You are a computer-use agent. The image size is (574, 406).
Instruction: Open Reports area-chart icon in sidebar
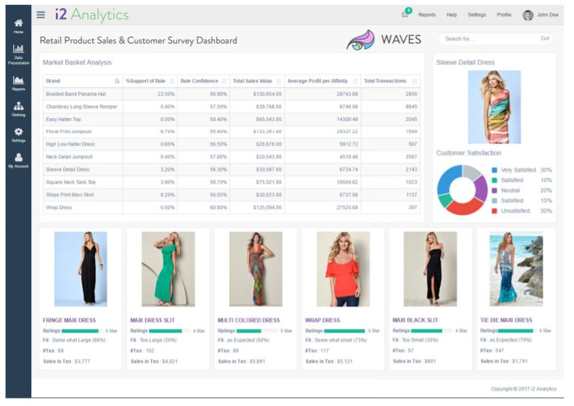click(x=18, y=80)
